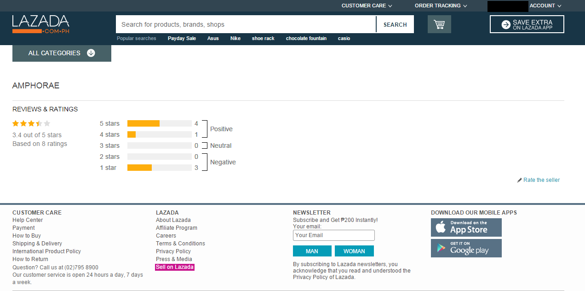585x291 pixels.
Task: Select the WOMAN newsletter button
Action: pos(354,251)
